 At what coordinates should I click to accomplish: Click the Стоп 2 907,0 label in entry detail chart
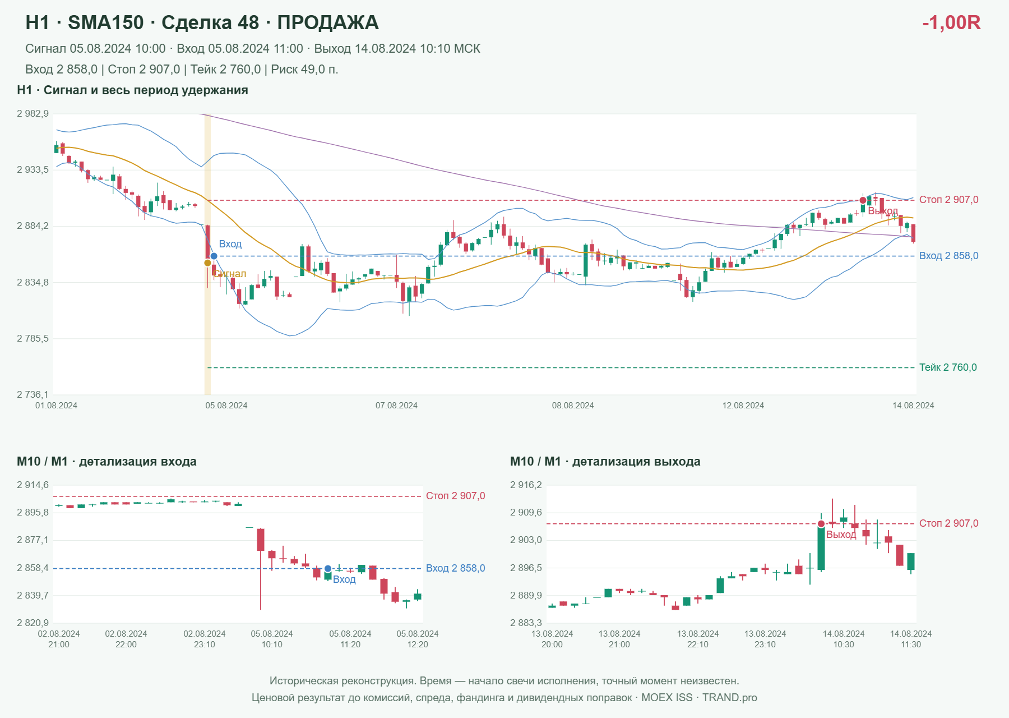[x=455, y=496]
